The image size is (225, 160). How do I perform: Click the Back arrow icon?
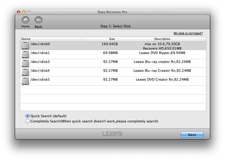[x=39, y=20]
